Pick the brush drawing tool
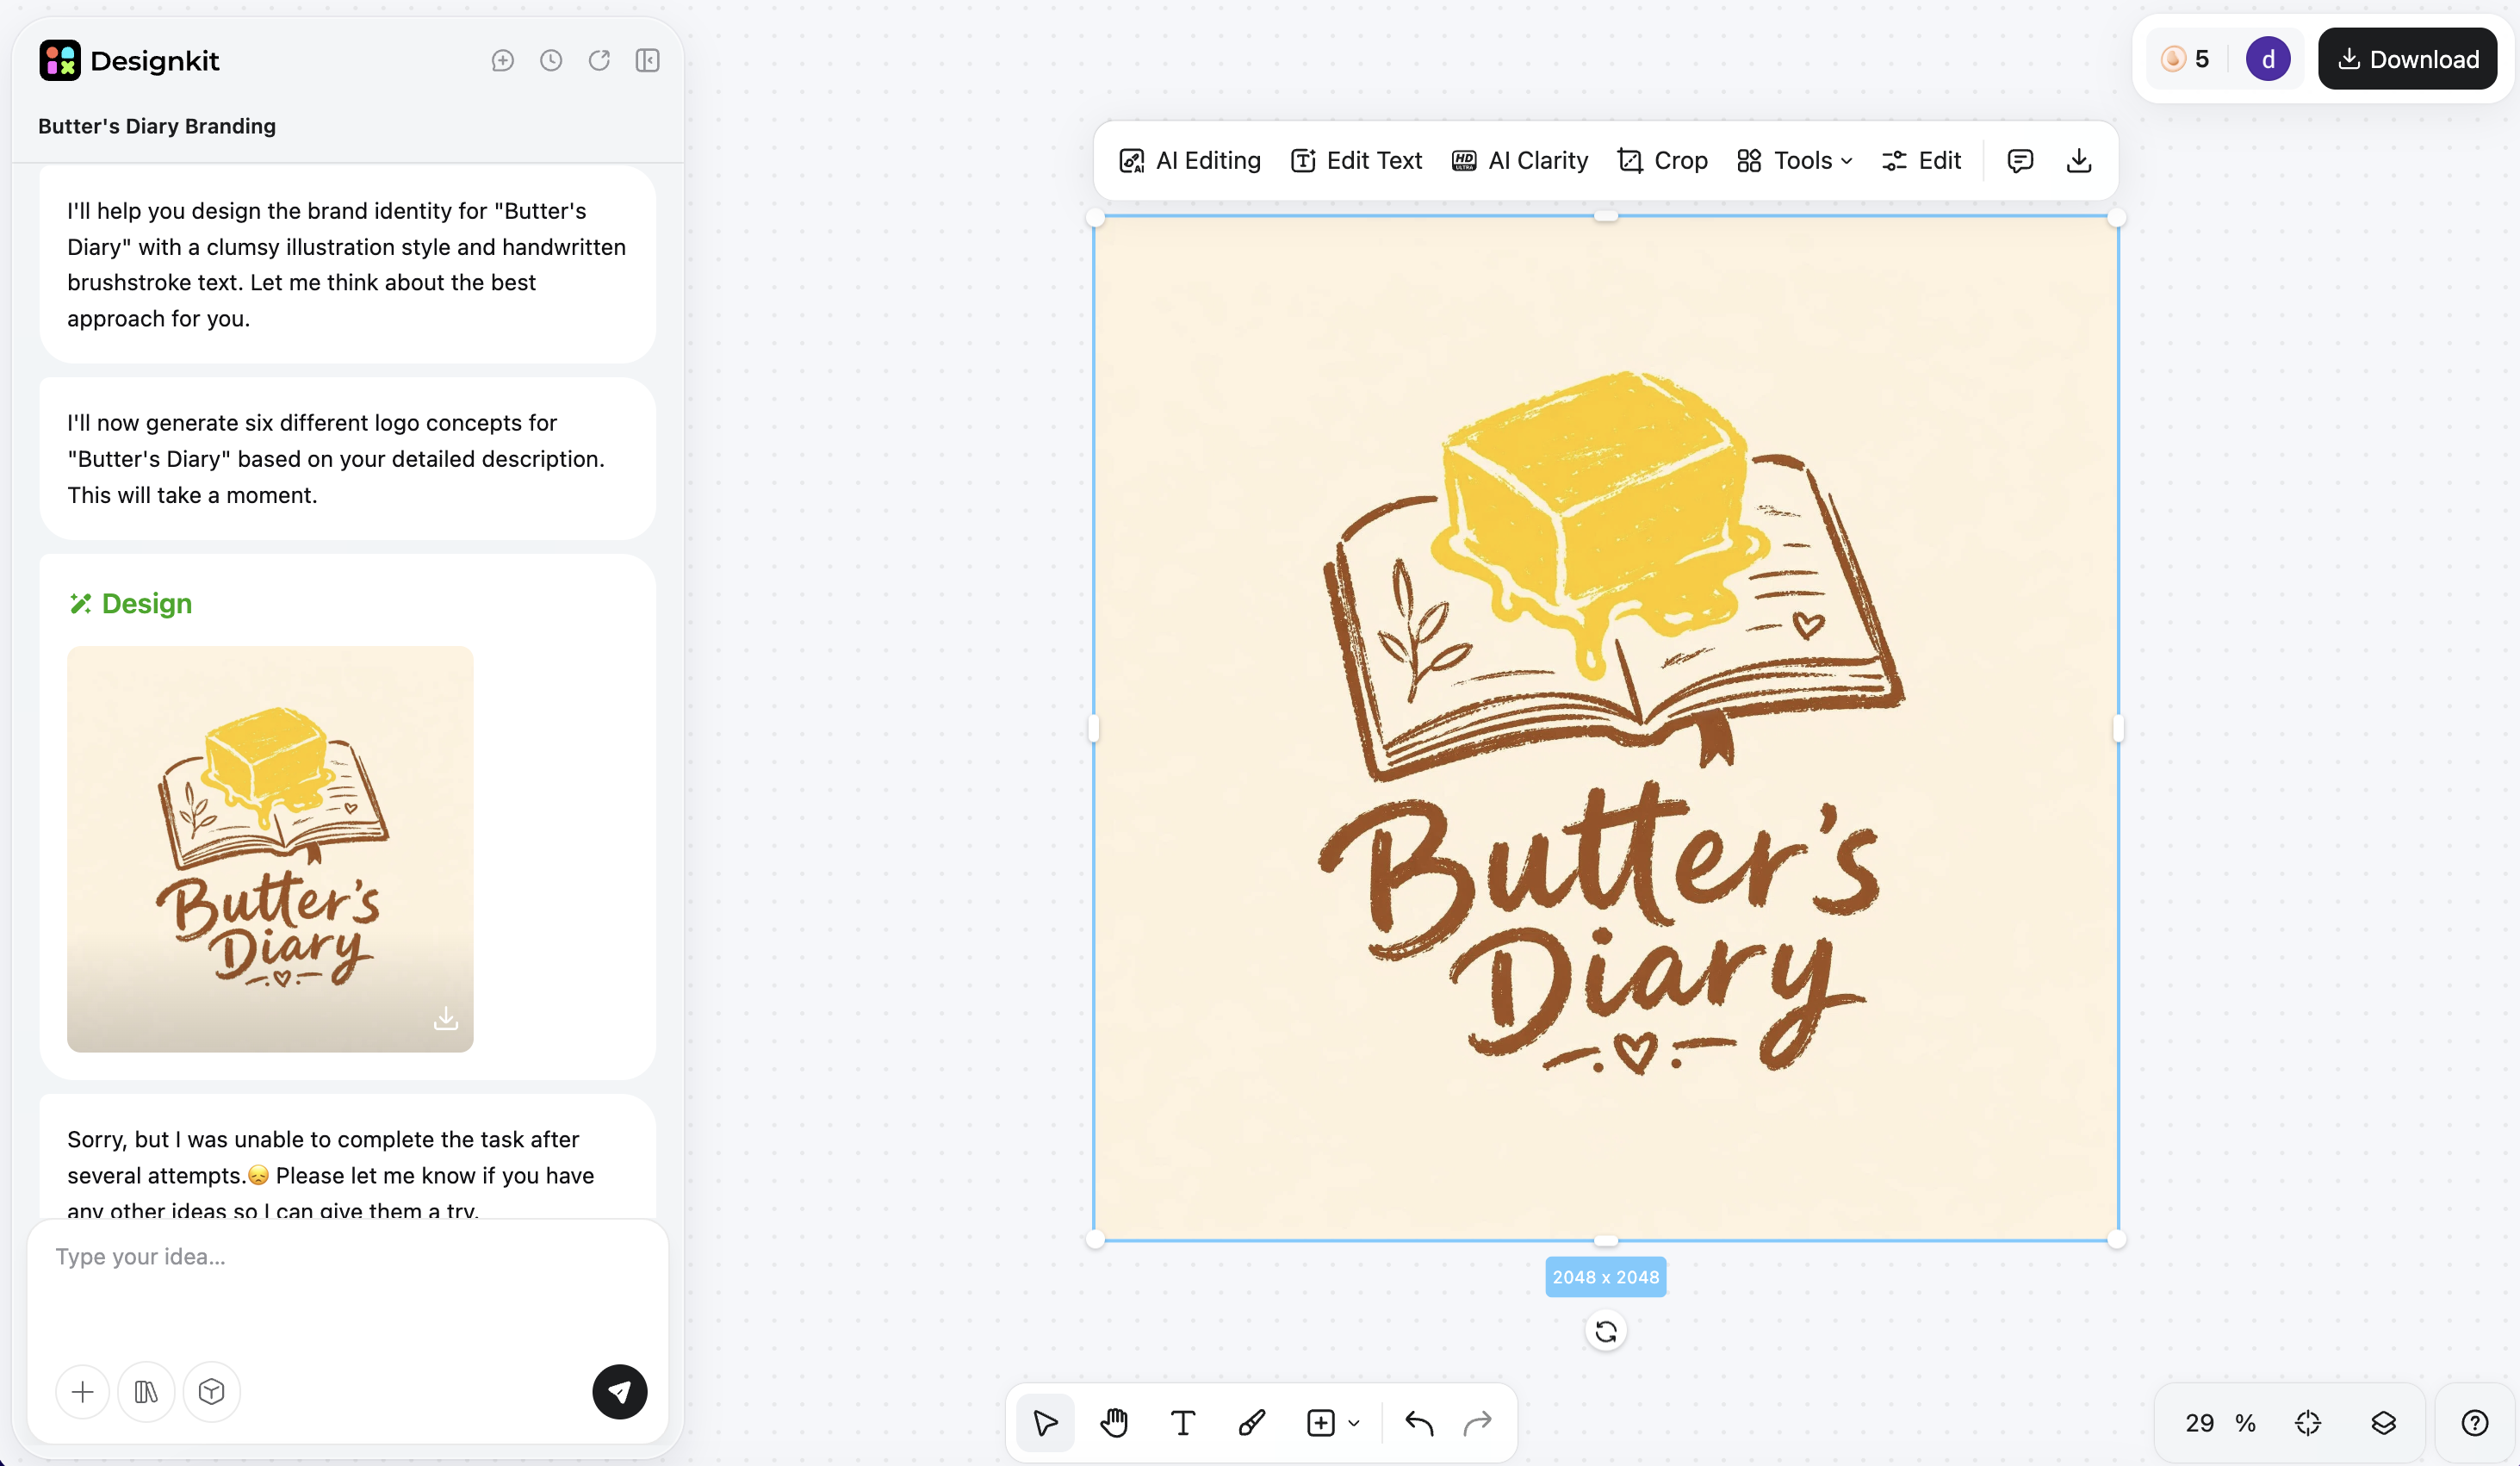This screenshot has width=2520, height=1466. point(1252,1422)
